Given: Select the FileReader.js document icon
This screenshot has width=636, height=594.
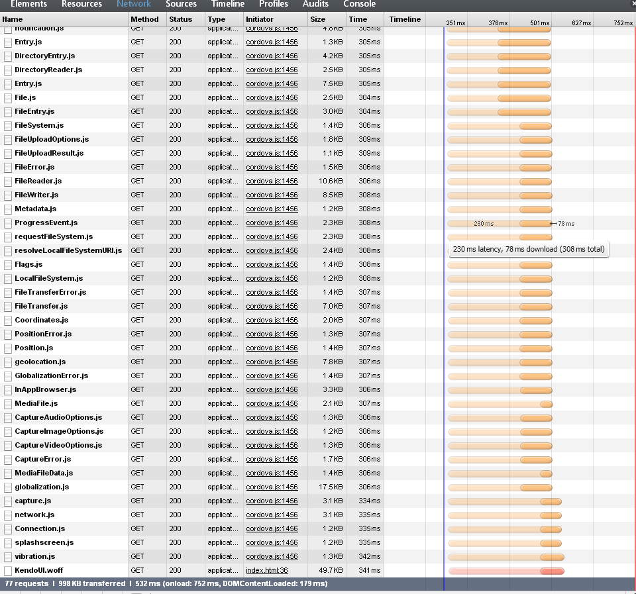Looking at the screenshot, I should [7, 181].
